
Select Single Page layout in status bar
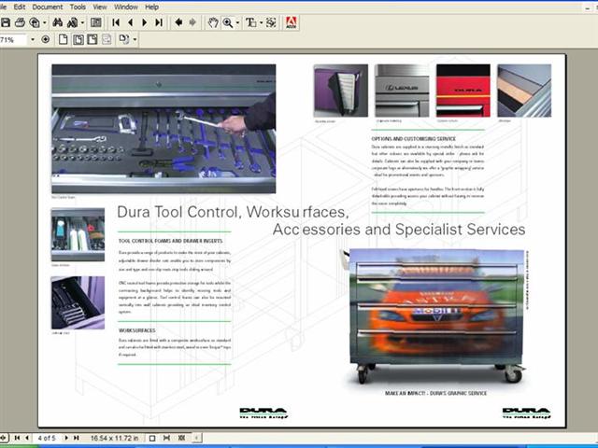[x=152, y=438]
